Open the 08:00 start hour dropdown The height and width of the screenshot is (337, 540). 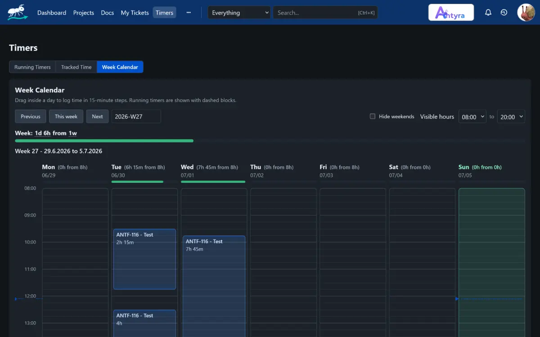[472, 117]
